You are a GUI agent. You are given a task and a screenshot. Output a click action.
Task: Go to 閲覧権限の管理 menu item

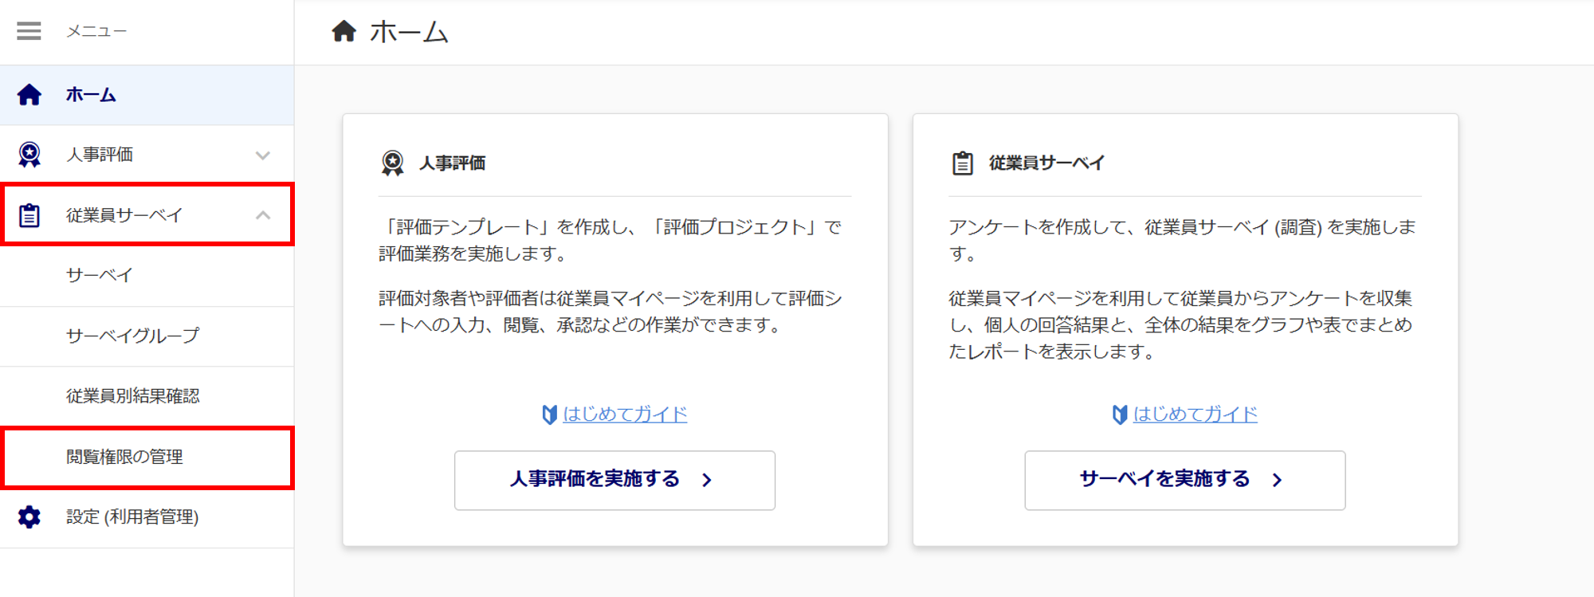pos(124,457)
